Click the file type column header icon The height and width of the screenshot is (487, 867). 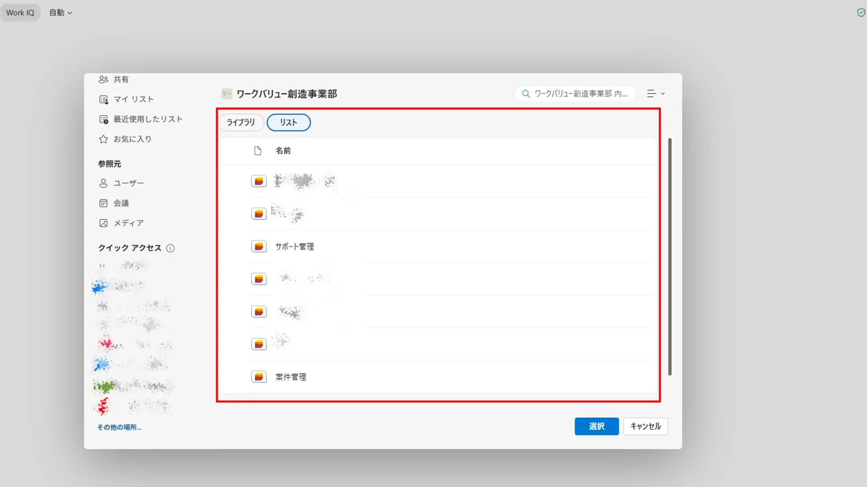[258, 151]
